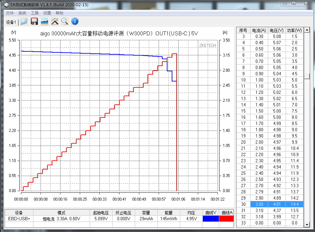Image resolution: width=315 pixels, height=232 pixels.
Task: Click the data table scroll down arrow
Action: pyautogui.click(x=307, y=224)
